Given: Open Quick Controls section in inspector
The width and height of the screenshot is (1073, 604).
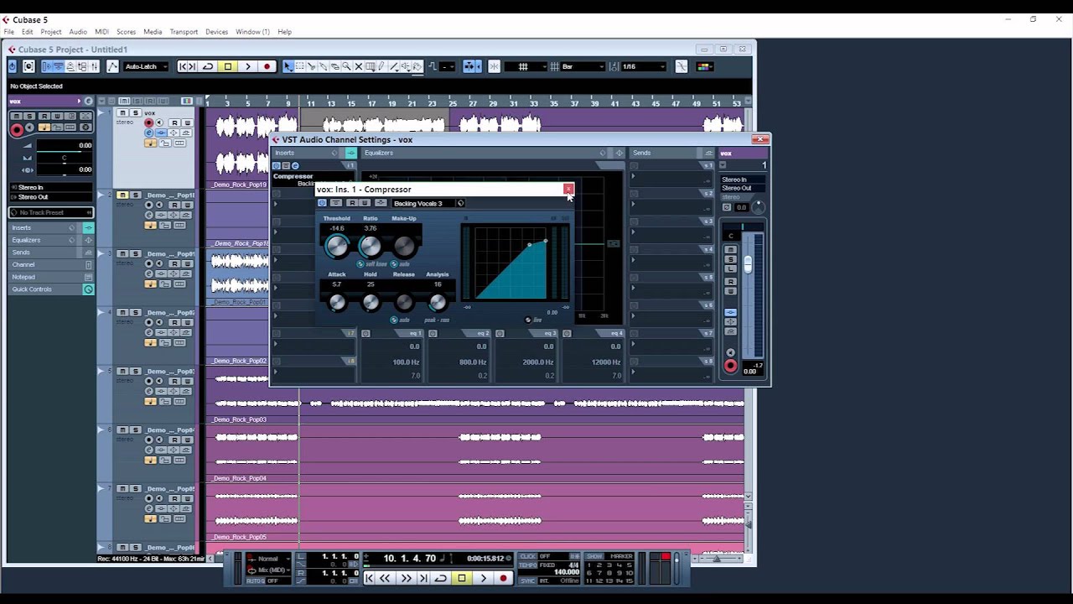Looking at the screenshot, I should click(50, 289).
